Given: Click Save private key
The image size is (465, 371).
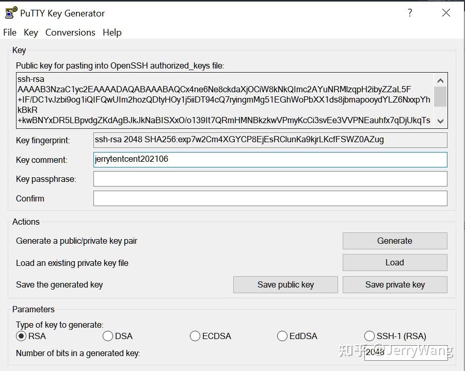Looking at the screenshot, I should pos(395,284).
